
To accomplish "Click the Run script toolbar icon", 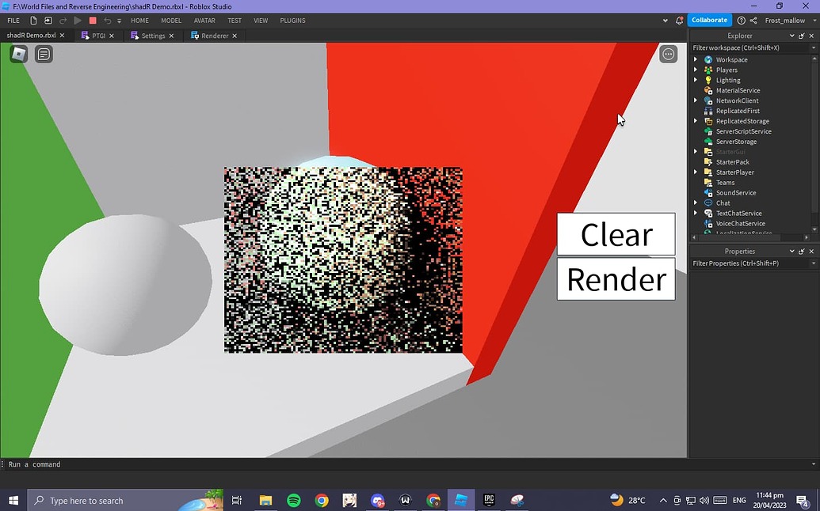I will [77, 20].
